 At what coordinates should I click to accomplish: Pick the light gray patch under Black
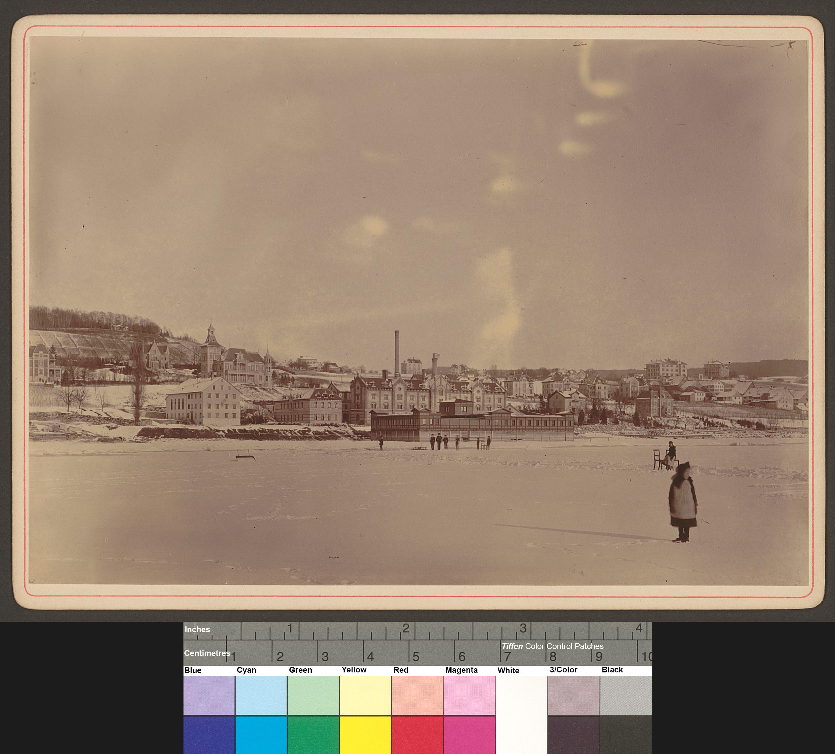coord(626,695)
